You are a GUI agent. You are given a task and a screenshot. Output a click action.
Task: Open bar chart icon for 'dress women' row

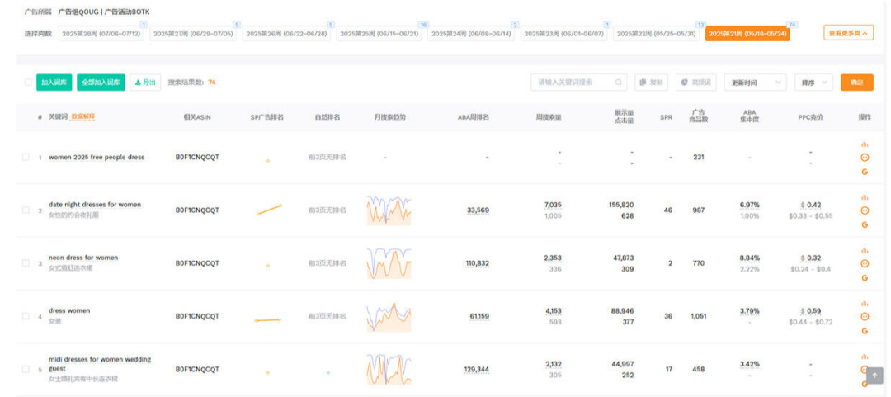pos(865,303)
